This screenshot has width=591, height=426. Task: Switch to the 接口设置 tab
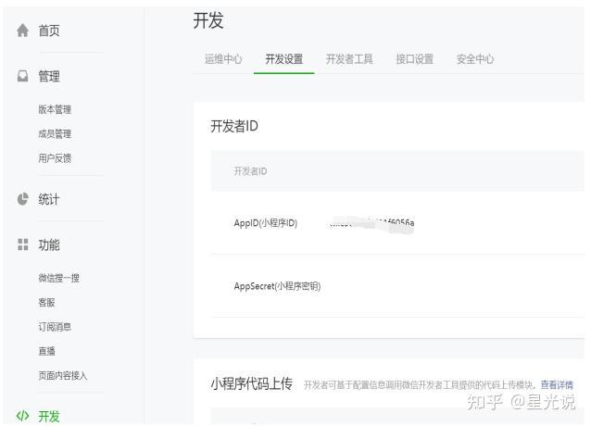[x=415, y=59]
